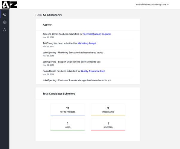
Task: Open the Quality Assurance Exec. link
Action: click(x=93, y=71)
